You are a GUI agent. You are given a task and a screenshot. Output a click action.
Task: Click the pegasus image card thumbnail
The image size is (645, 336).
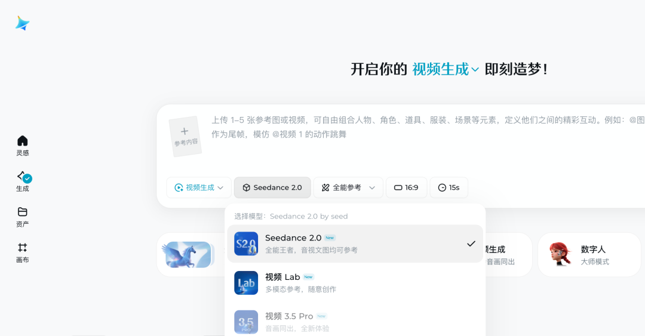point(188,255)
